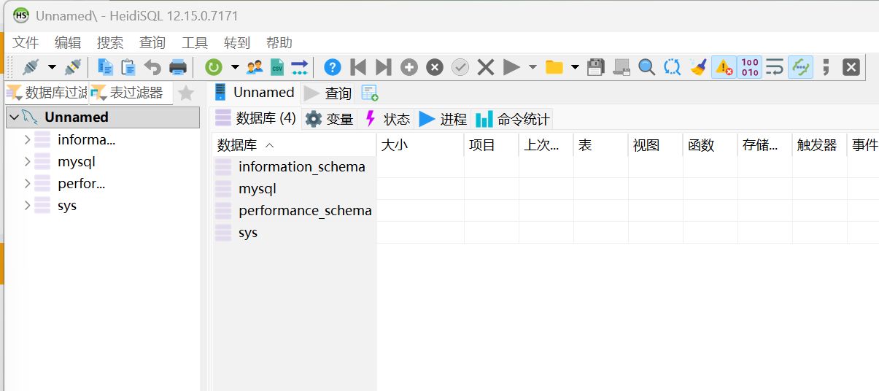This screenshot has height=391, width=879.
Task: Click the copy icon in the toolbar
Action: tap(106, 67)
